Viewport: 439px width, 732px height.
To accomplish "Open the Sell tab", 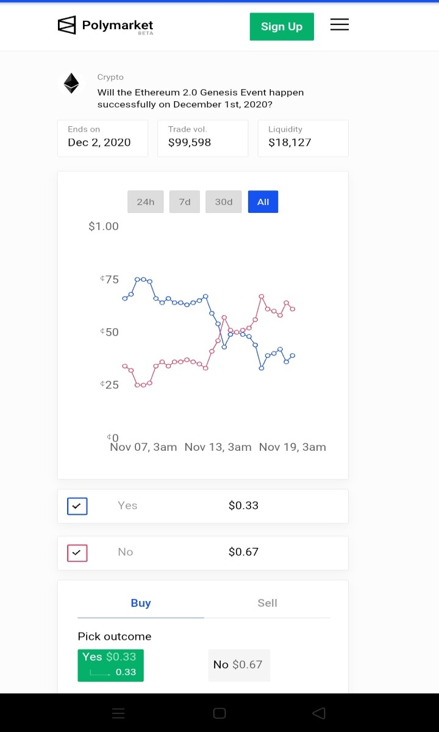I will pos(267,603).
